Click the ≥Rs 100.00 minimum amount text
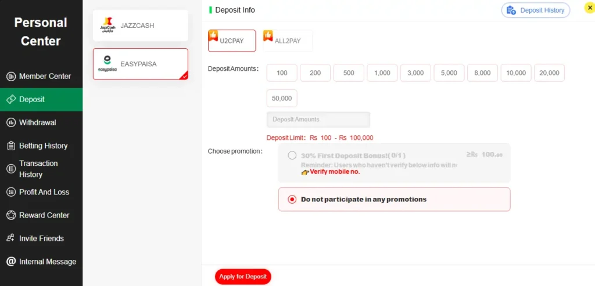 [484, 154]
